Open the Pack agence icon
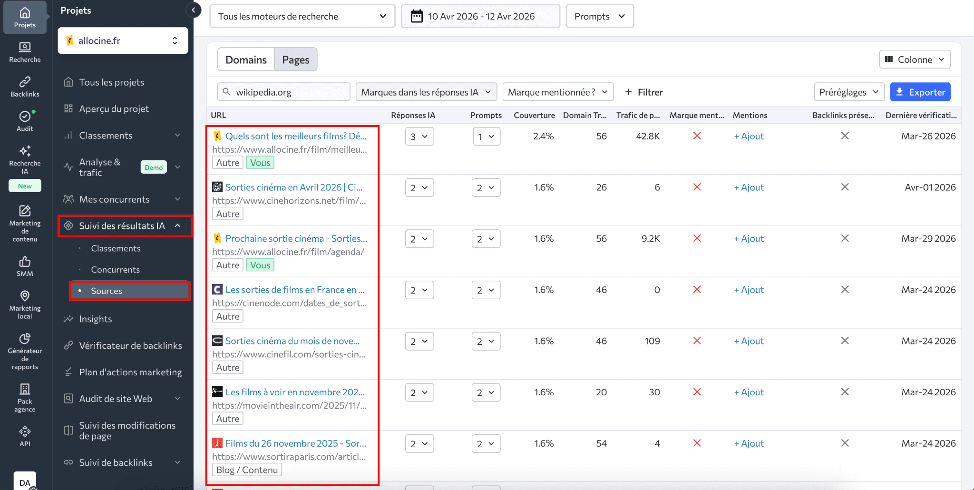The image size is (974, 490). pos(25,389)
